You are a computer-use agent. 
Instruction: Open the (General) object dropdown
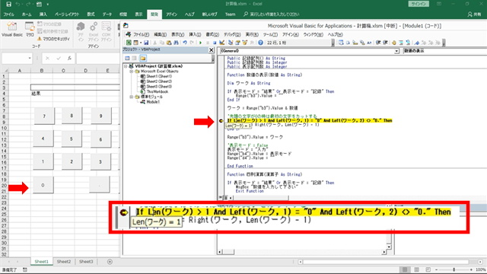point(396,51)
